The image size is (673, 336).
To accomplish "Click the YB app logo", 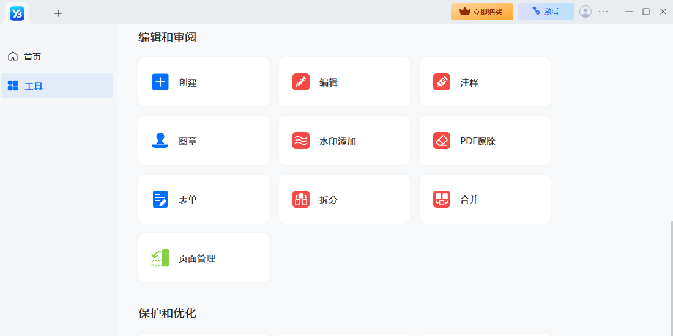I will pyautogui.click(x=17, y=13).
